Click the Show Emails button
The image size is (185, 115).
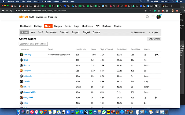pyautogui.click(x=154, y=39)
